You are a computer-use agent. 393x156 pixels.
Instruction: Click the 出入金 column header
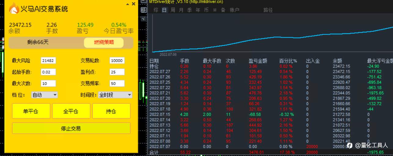click(x=313, y=61)
